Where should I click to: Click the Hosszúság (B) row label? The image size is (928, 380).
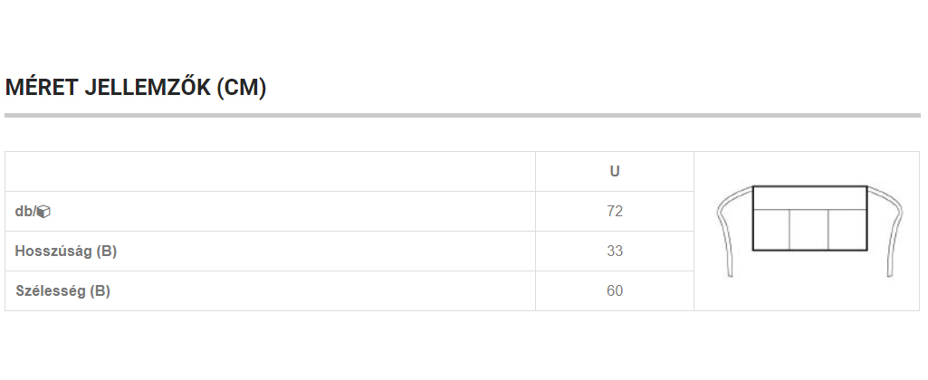coord(66,252)
